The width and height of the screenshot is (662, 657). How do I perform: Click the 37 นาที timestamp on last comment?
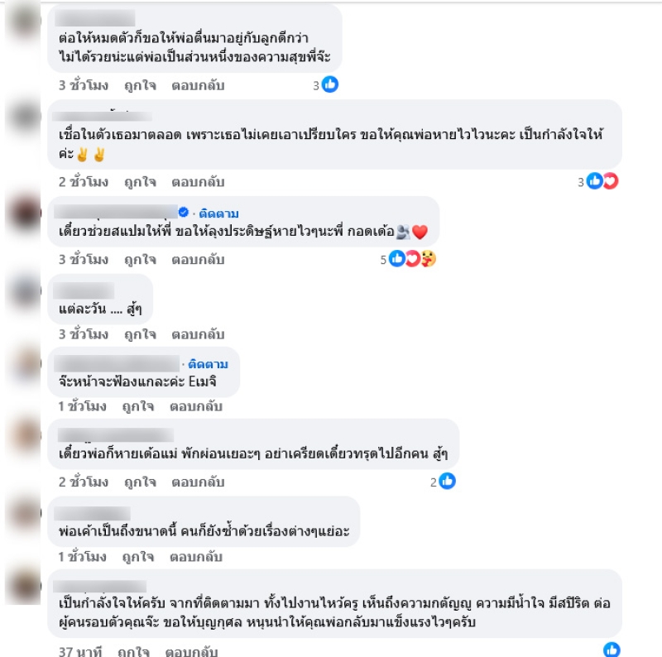[x=80, y=651]
